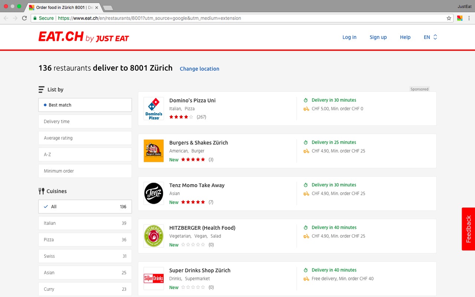Click Domino's Pizza star rating

pyautogui.click(x=181, y=117)
